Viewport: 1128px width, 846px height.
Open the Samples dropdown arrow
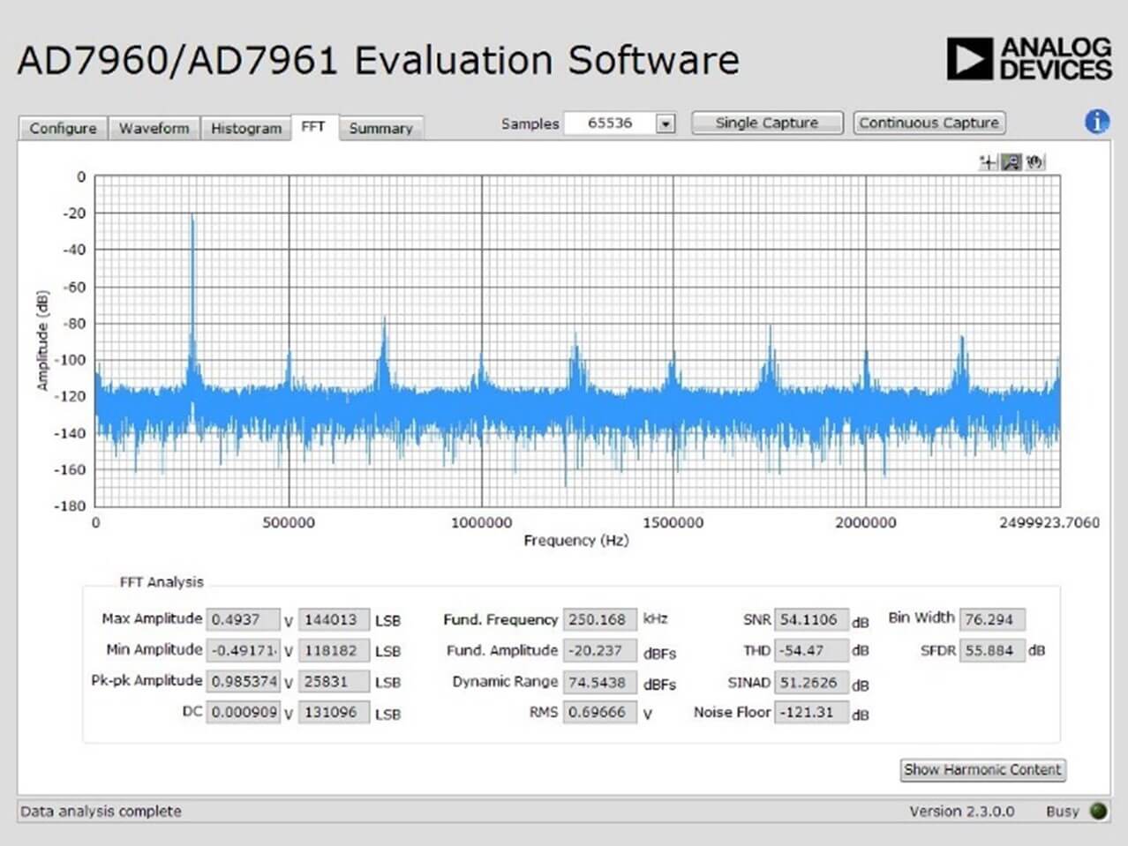(666, 124)
